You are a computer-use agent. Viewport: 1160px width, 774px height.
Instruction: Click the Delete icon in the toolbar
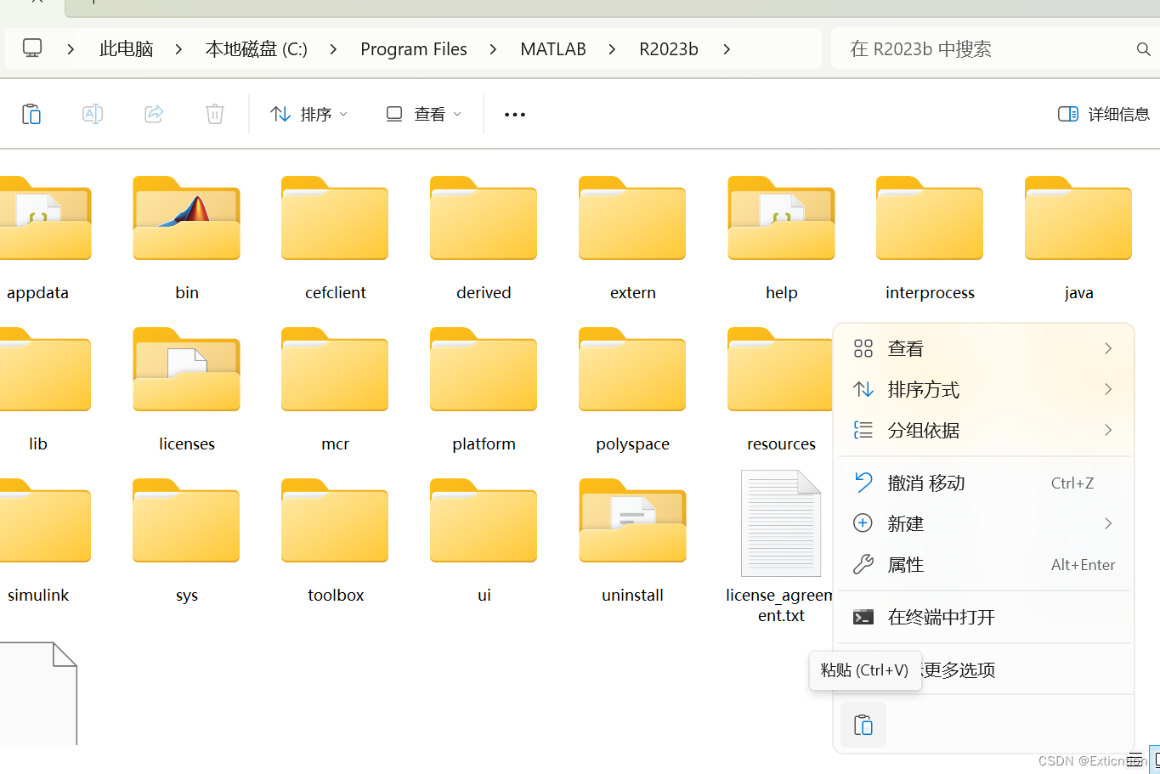214,114
